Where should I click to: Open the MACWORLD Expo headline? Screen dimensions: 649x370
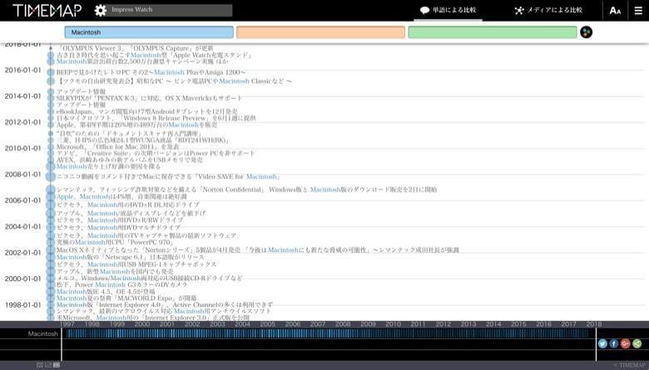click(x=126, y=298)
